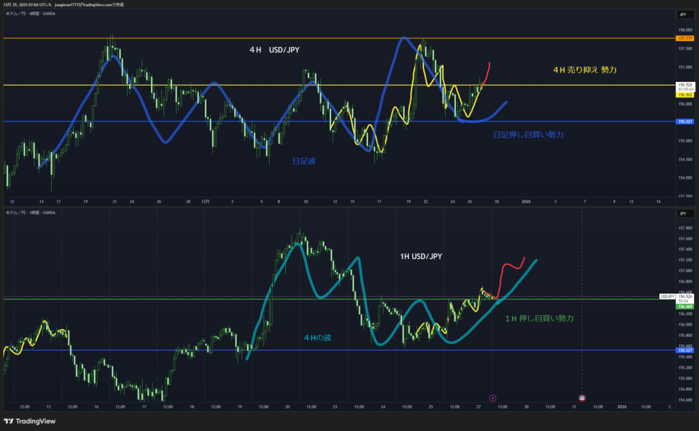The image size is (699, 431).
Task: Select the '4H USD/JPY' text annotation
Action: pos(274,50)
